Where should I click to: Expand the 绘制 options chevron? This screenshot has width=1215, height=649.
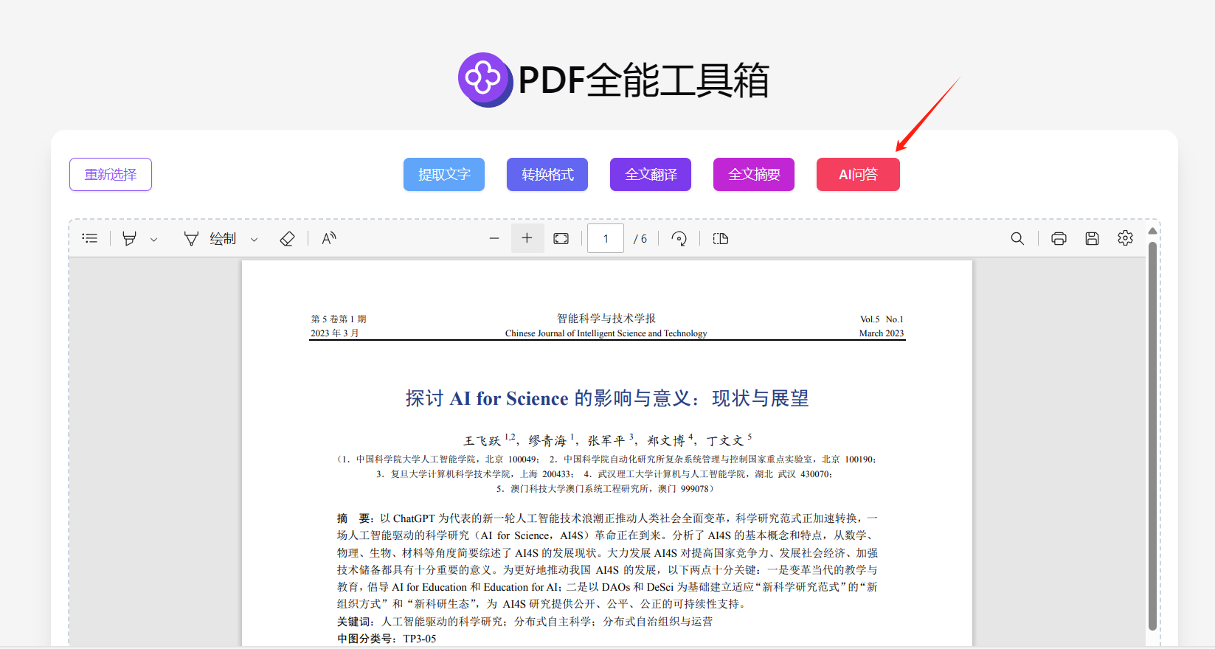(x=254, y=239)
